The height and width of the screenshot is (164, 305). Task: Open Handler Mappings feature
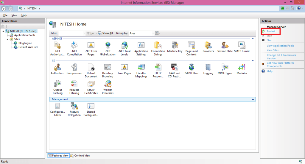tap(141, 71)
